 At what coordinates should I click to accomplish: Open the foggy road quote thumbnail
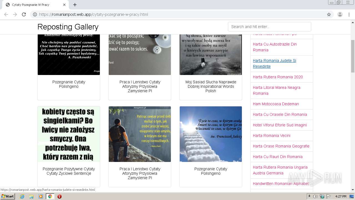click(211, 54)
